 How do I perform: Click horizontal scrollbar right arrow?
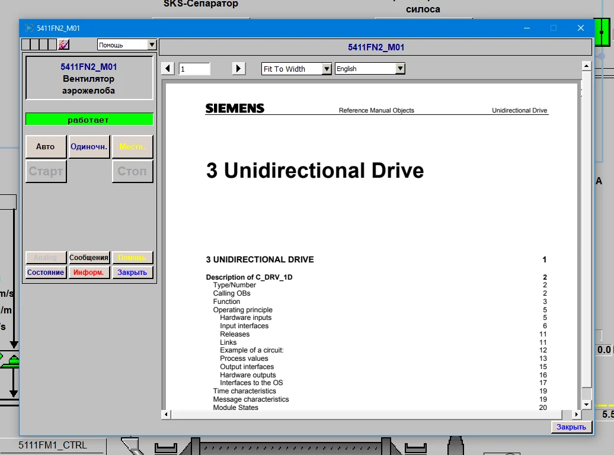coord(577,414)
